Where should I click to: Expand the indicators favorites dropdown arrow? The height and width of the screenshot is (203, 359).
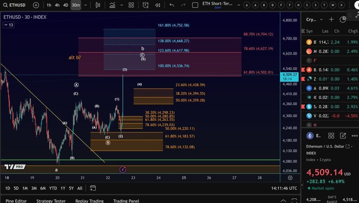(122, 5)
